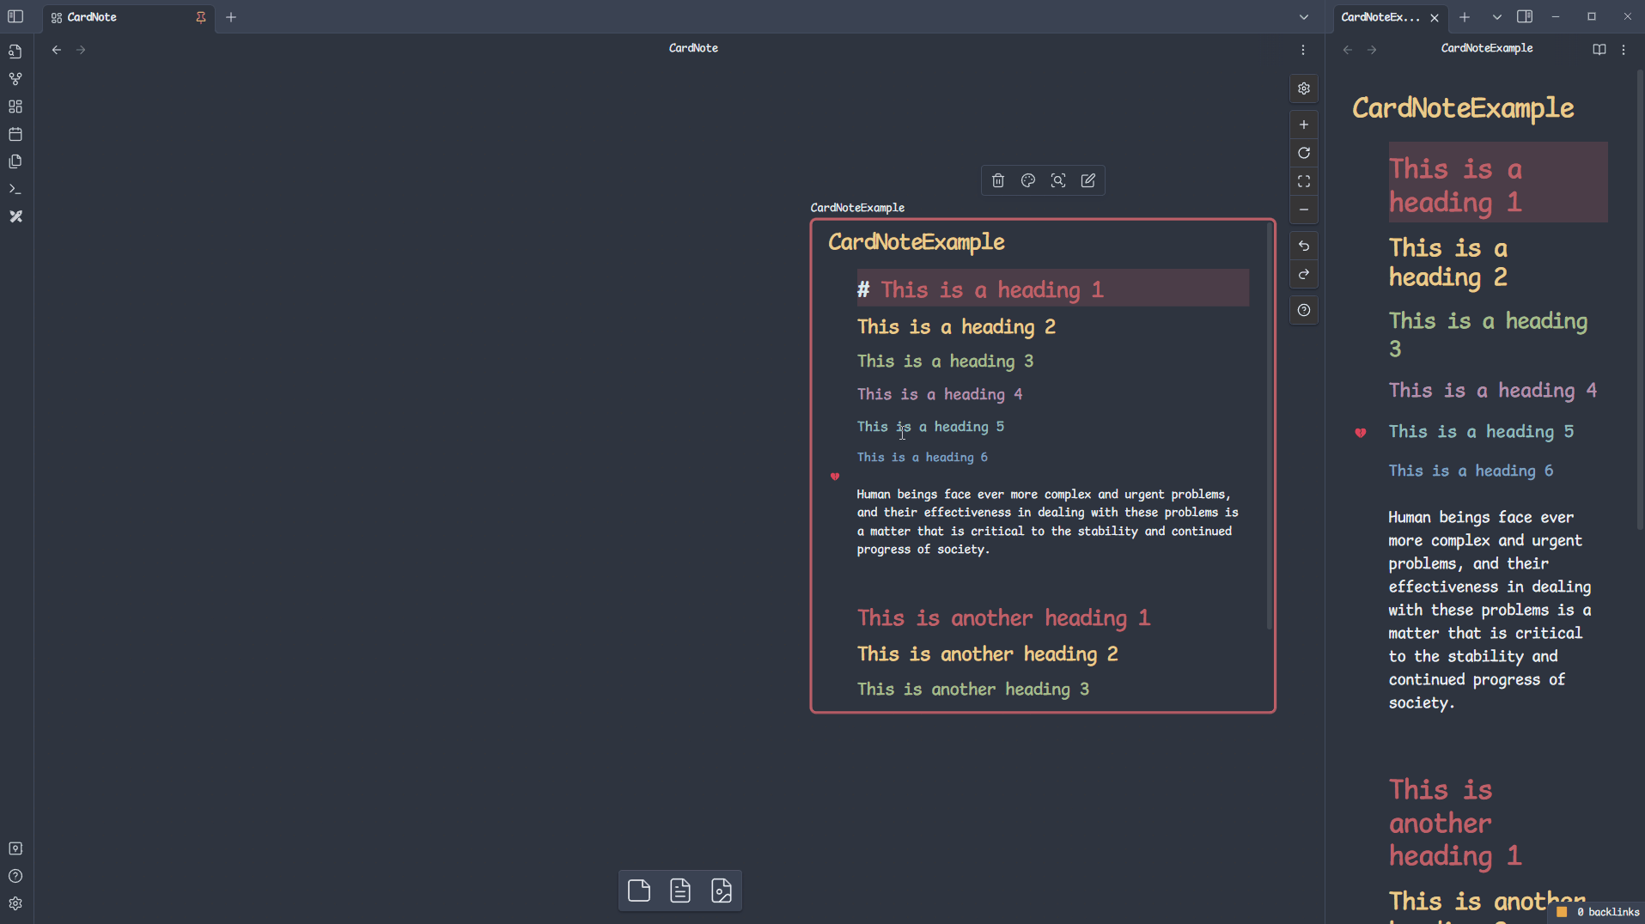Undo last whiteboard change

click(x=1304, y=246)
